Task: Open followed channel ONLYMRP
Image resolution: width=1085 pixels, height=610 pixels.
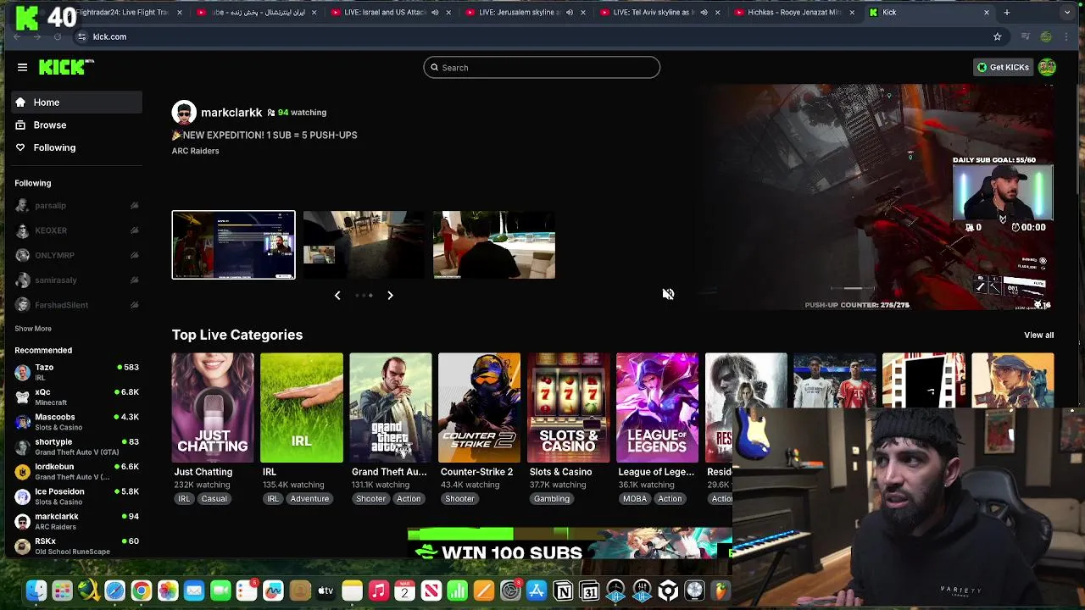Action: (76, 255)
